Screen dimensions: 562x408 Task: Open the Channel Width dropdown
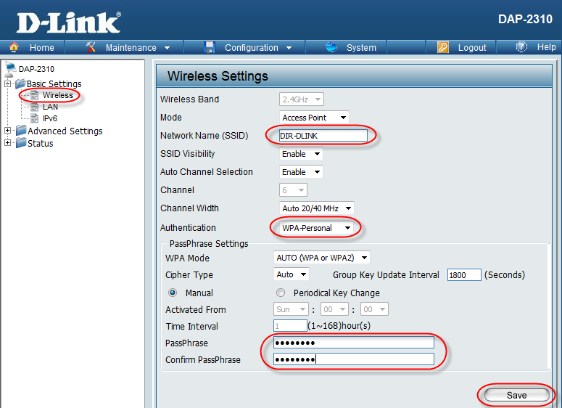[316, 208]
